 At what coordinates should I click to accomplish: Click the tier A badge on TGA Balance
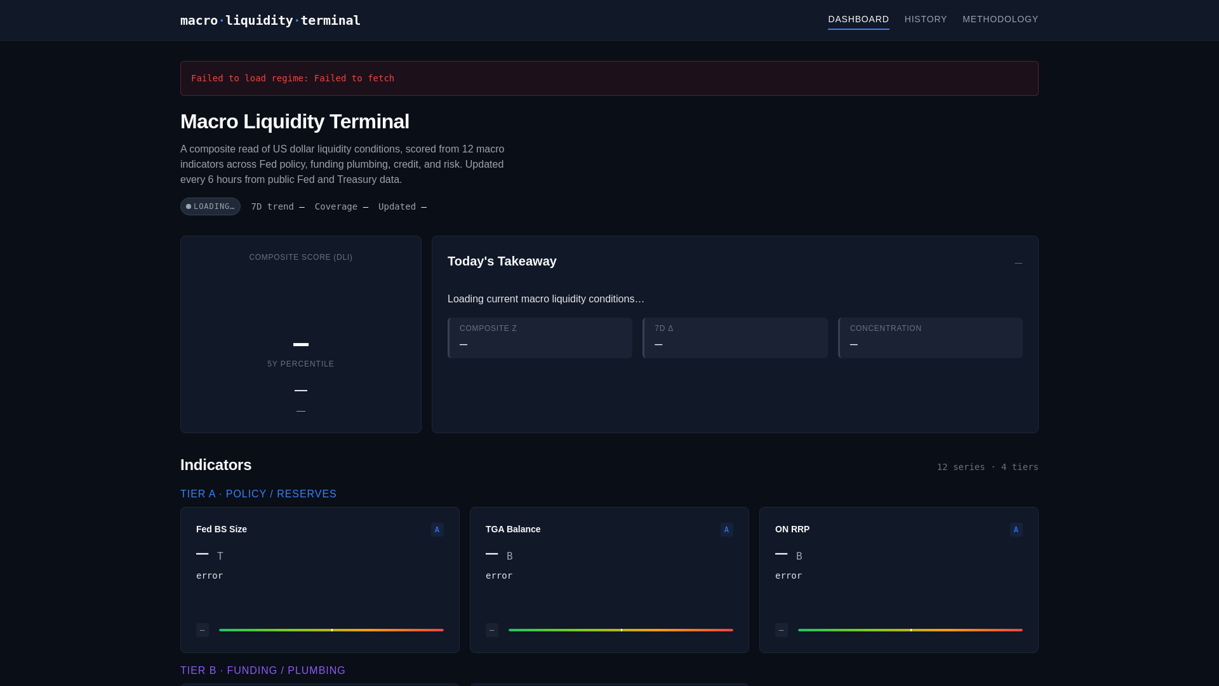[x=727, y=530]
